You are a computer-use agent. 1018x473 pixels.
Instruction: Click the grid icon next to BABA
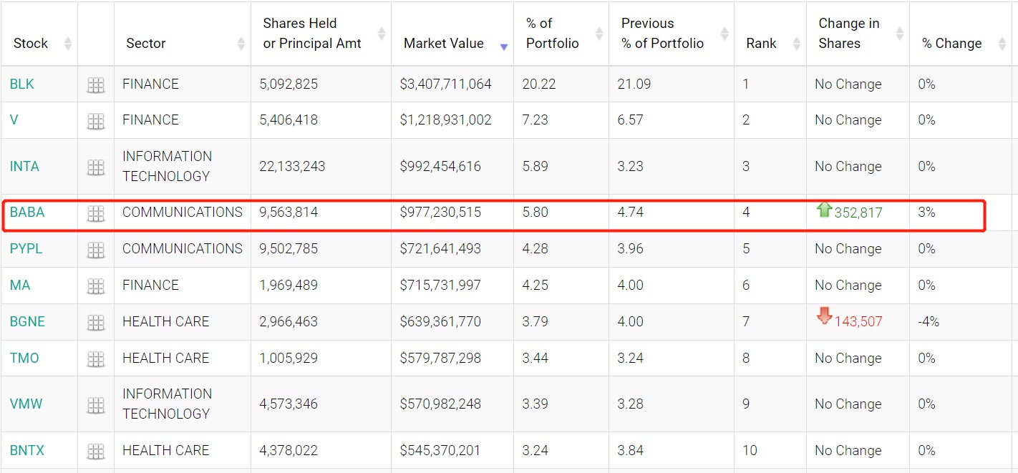95,213
